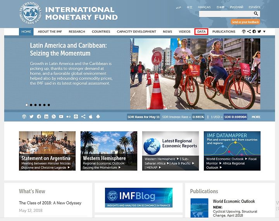
Task: Click the SDR 0.698904 exchange value
Action: tap(236, 117)
